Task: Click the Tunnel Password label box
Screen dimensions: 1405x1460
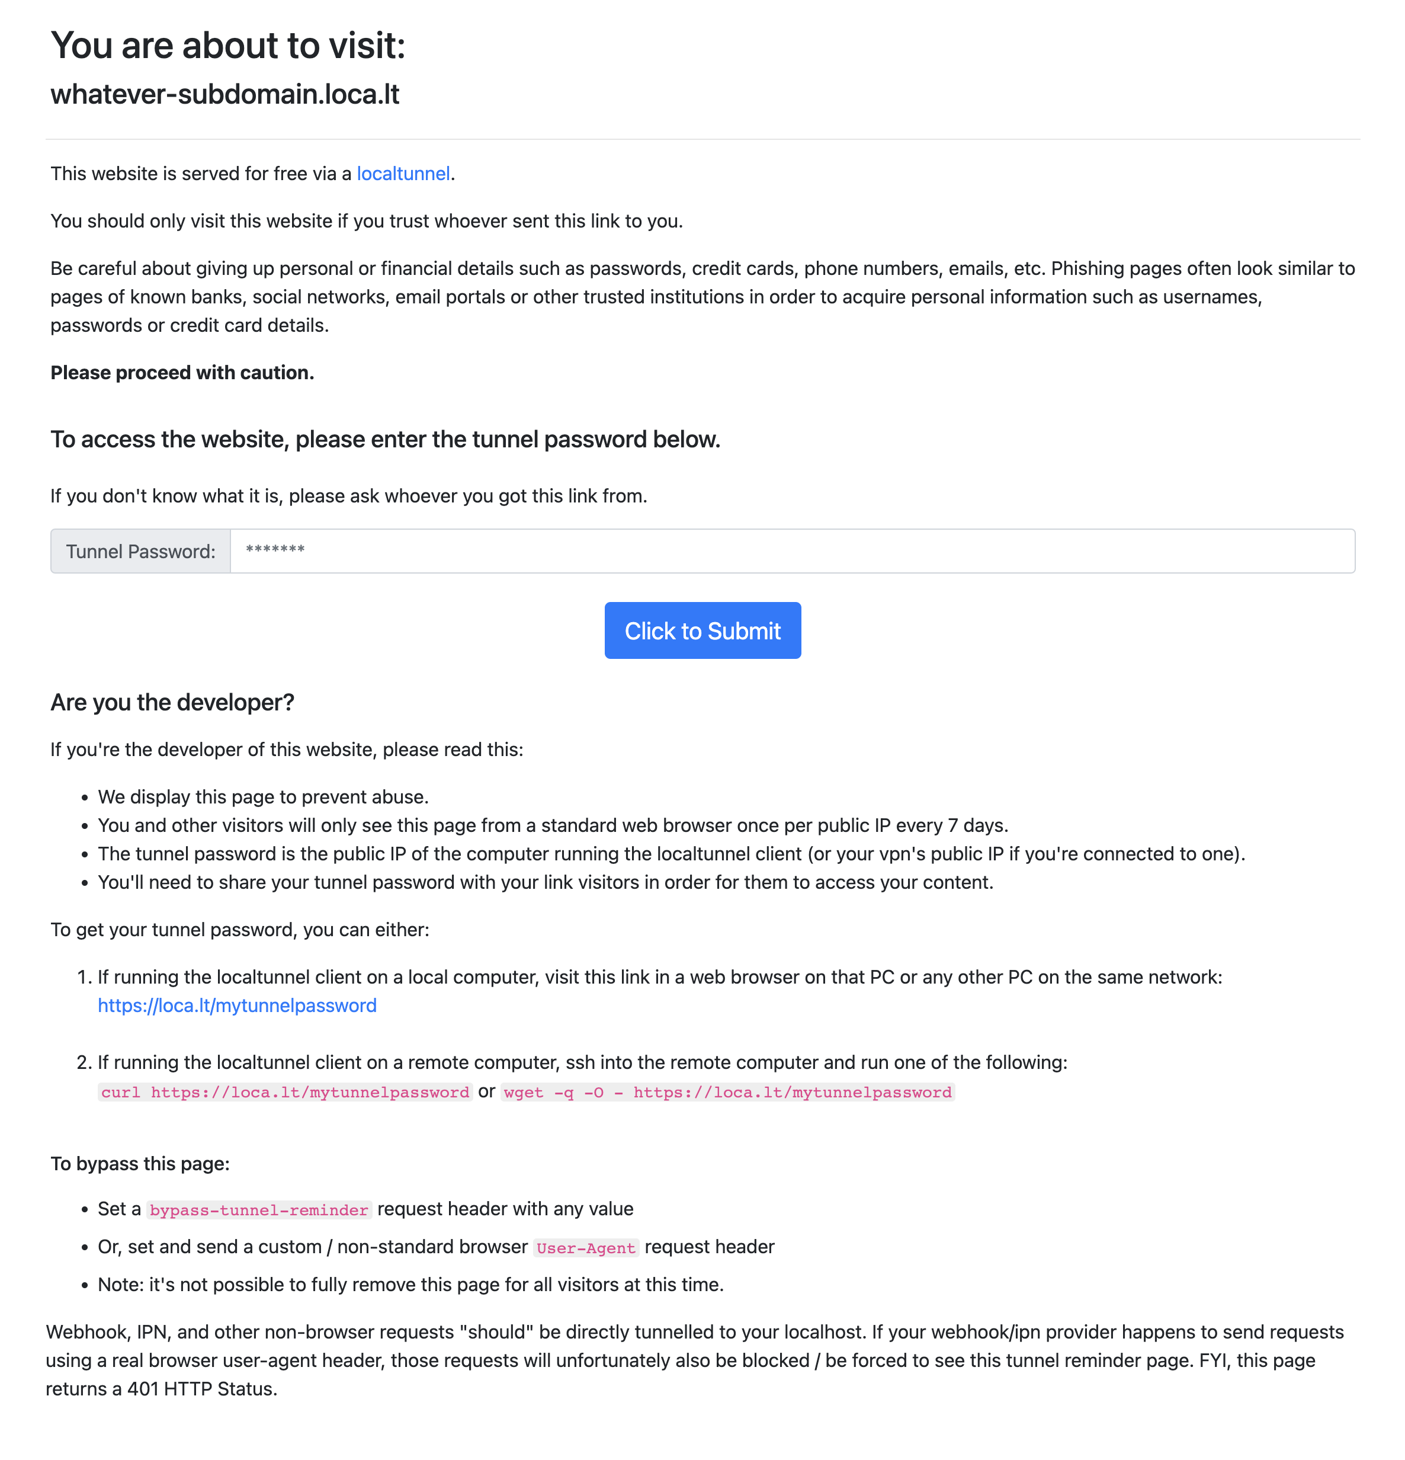Action: 141,551
